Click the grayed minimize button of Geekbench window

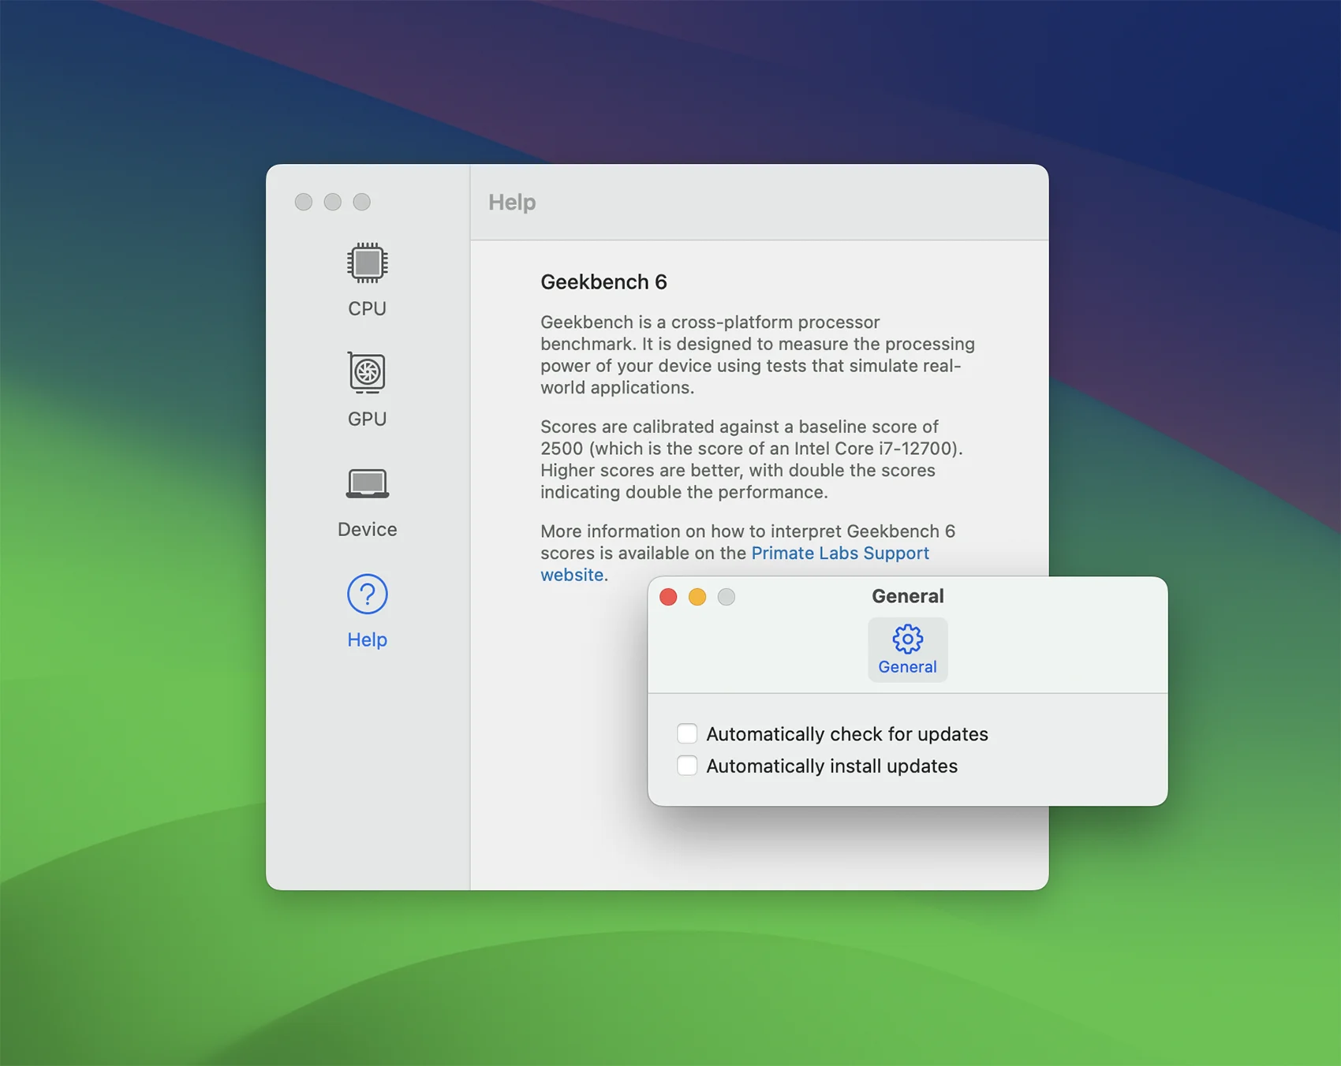[x=333, y=202]
